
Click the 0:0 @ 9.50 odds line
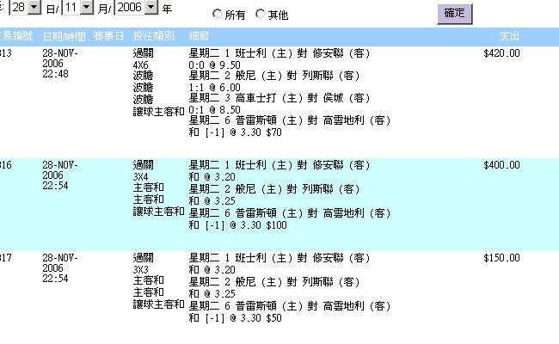[215, 65]
